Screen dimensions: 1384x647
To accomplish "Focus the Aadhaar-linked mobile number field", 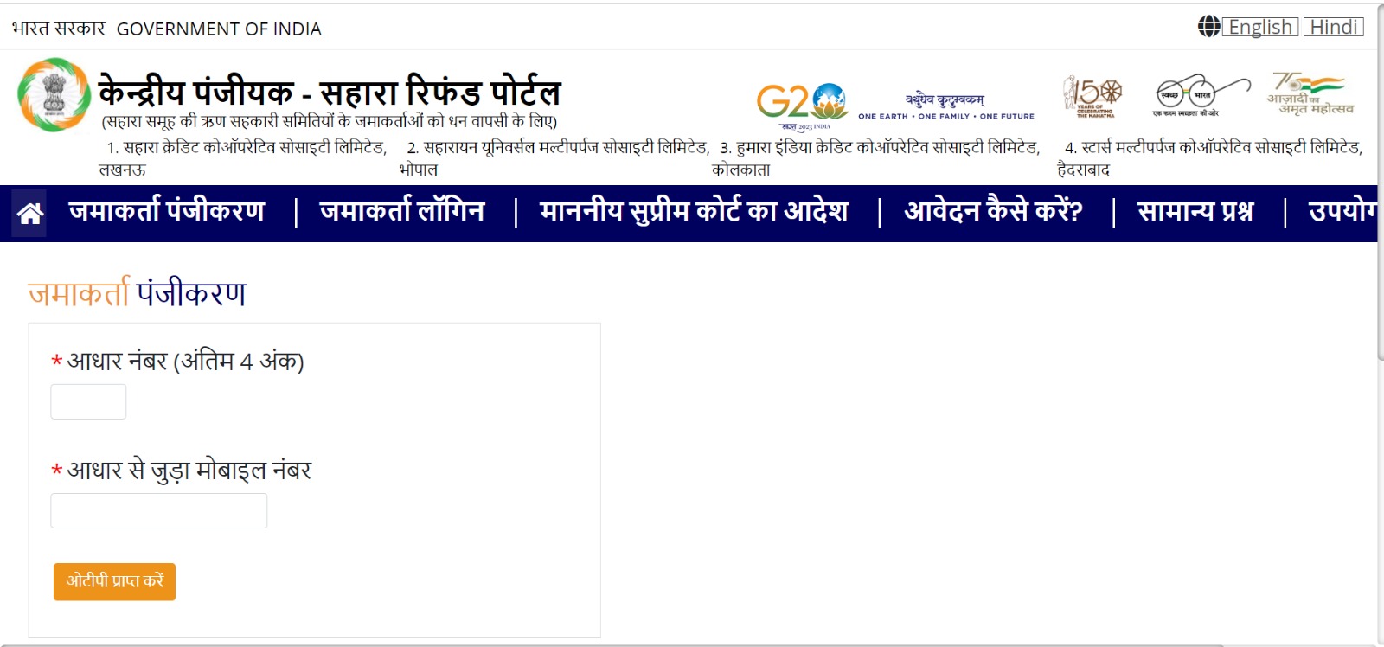I will pos(159,511).
